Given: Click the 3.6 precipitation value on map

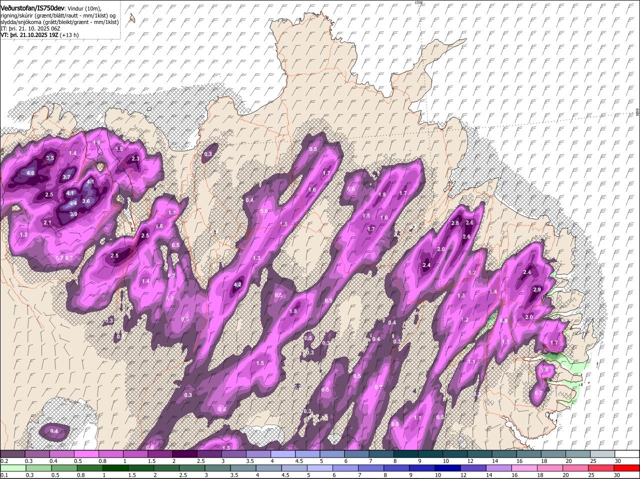Looking at the screenshot, I should [86, 201].
